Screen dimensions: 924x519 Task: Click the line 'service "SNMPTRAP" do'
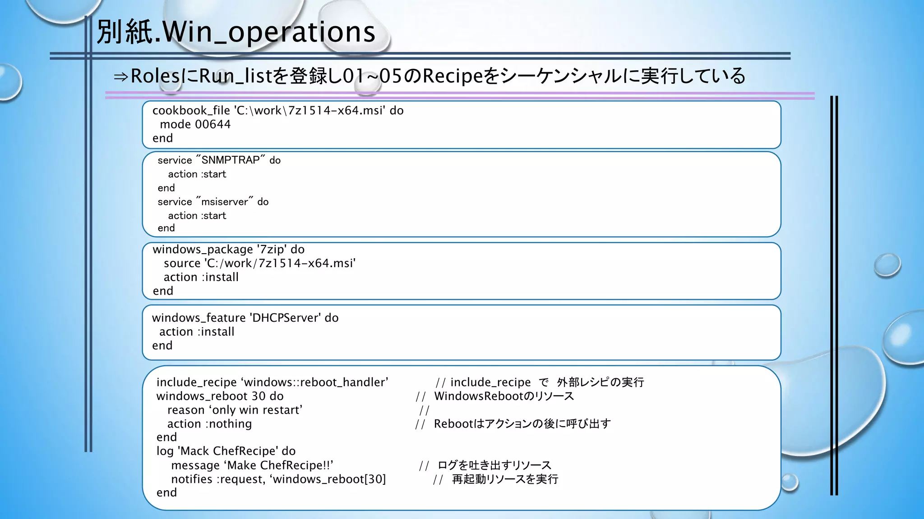click(219, 160)
